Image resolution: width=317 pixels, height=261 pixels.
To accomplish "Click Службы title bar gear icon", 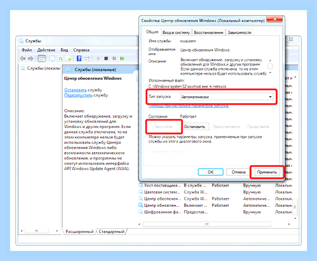I will point(21,41).
